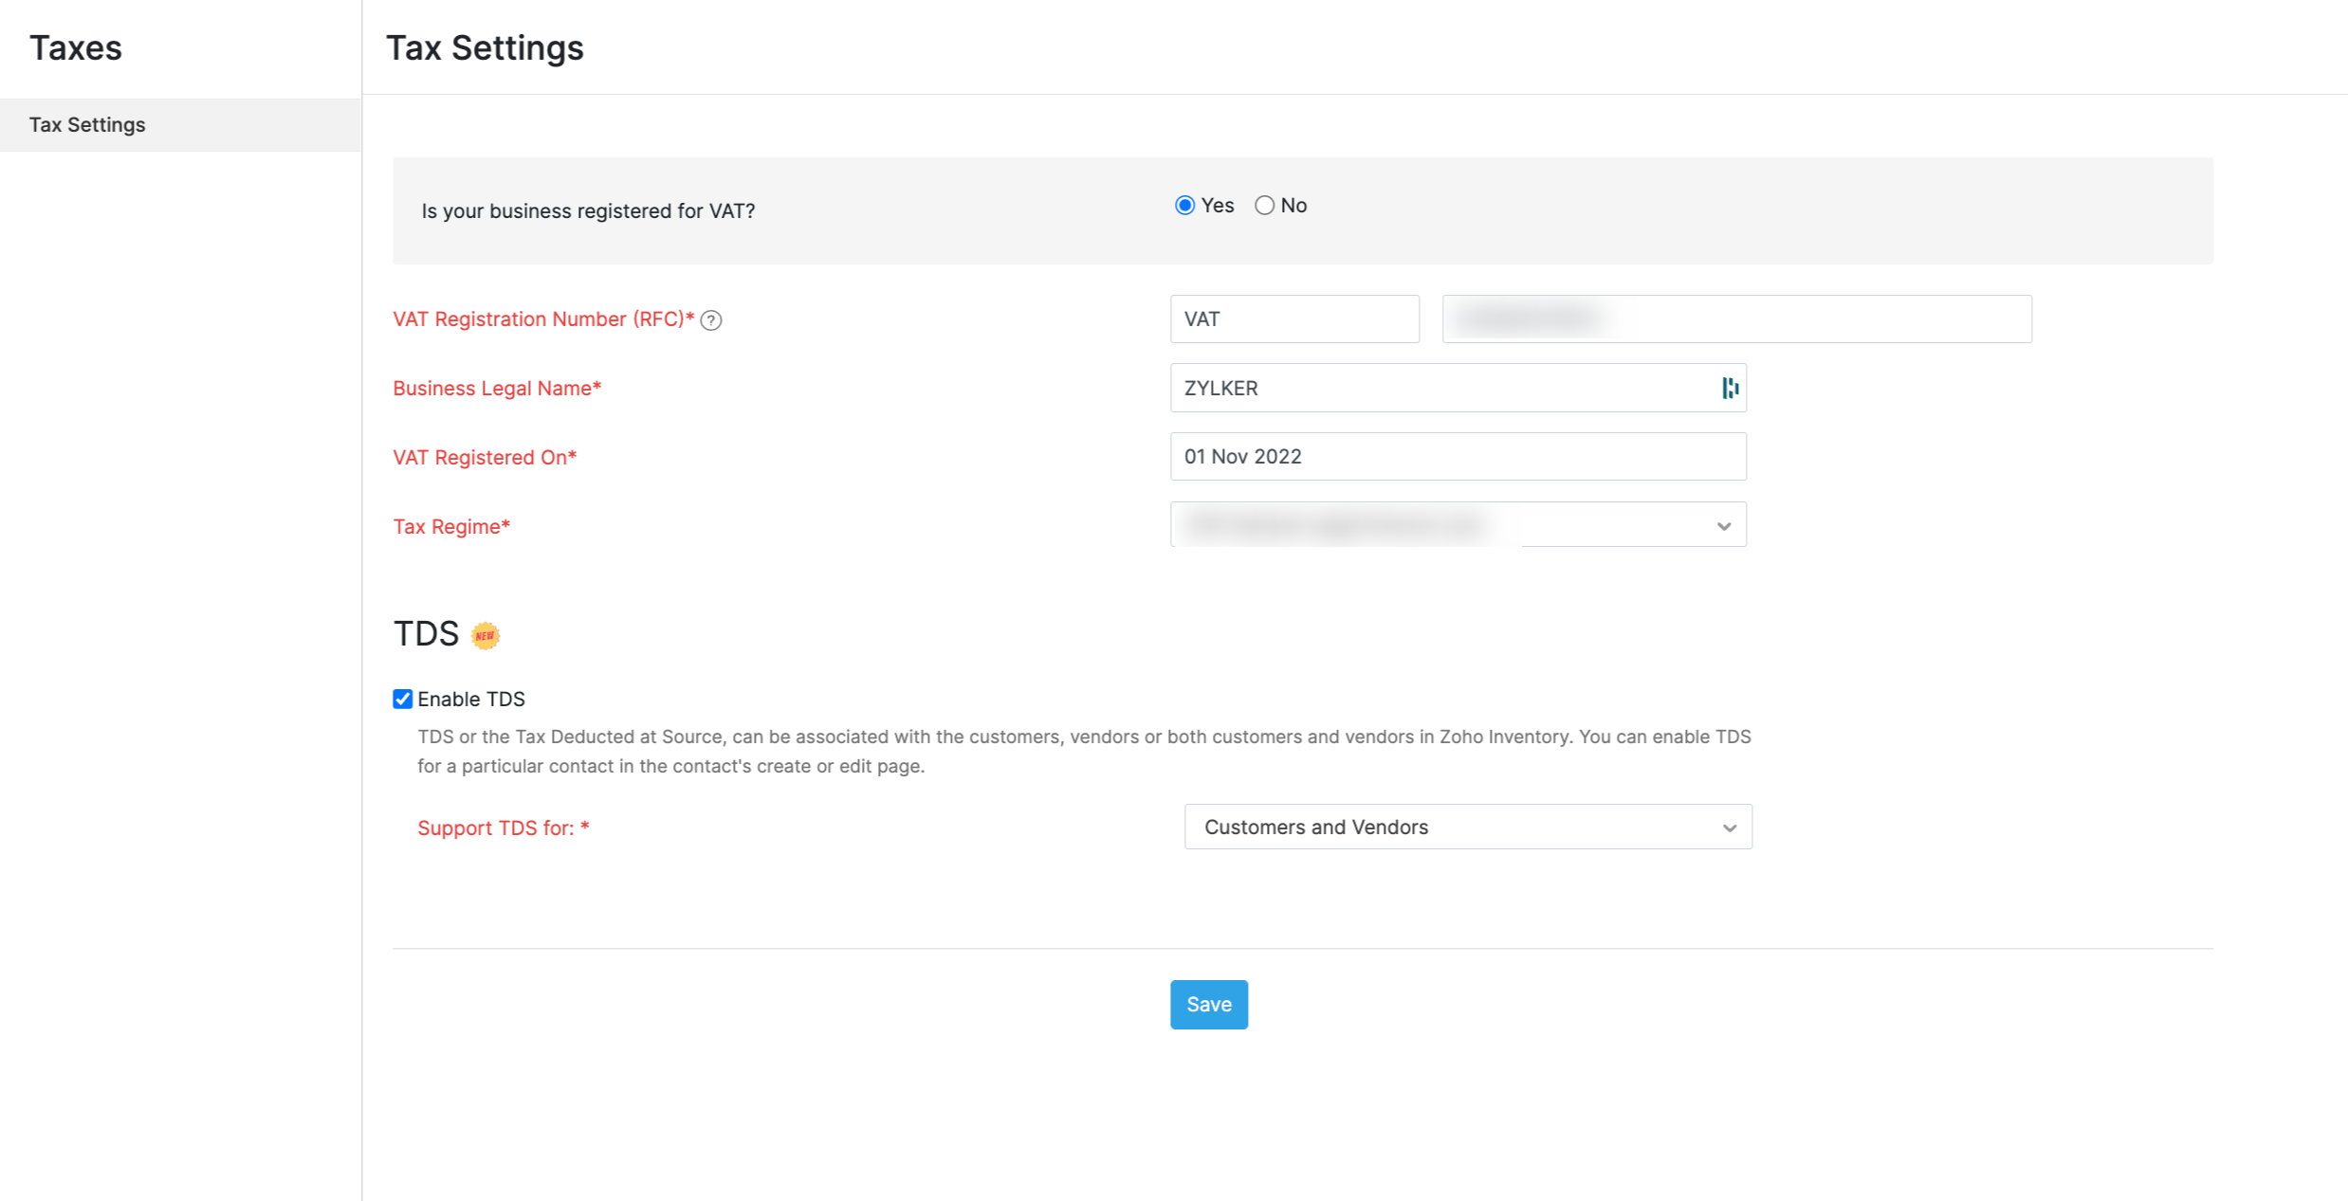This screenshot has width=2348, height=1201.
Task: Click the VAT prefix input field
Action: tap(1293, 319)
